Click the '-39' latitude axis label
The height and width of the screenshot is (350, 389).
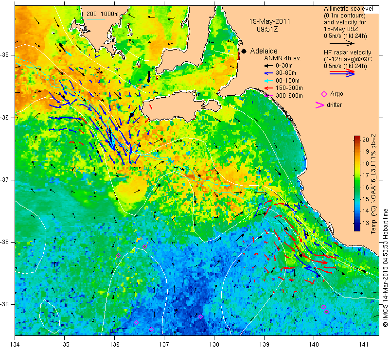[5, 304]
